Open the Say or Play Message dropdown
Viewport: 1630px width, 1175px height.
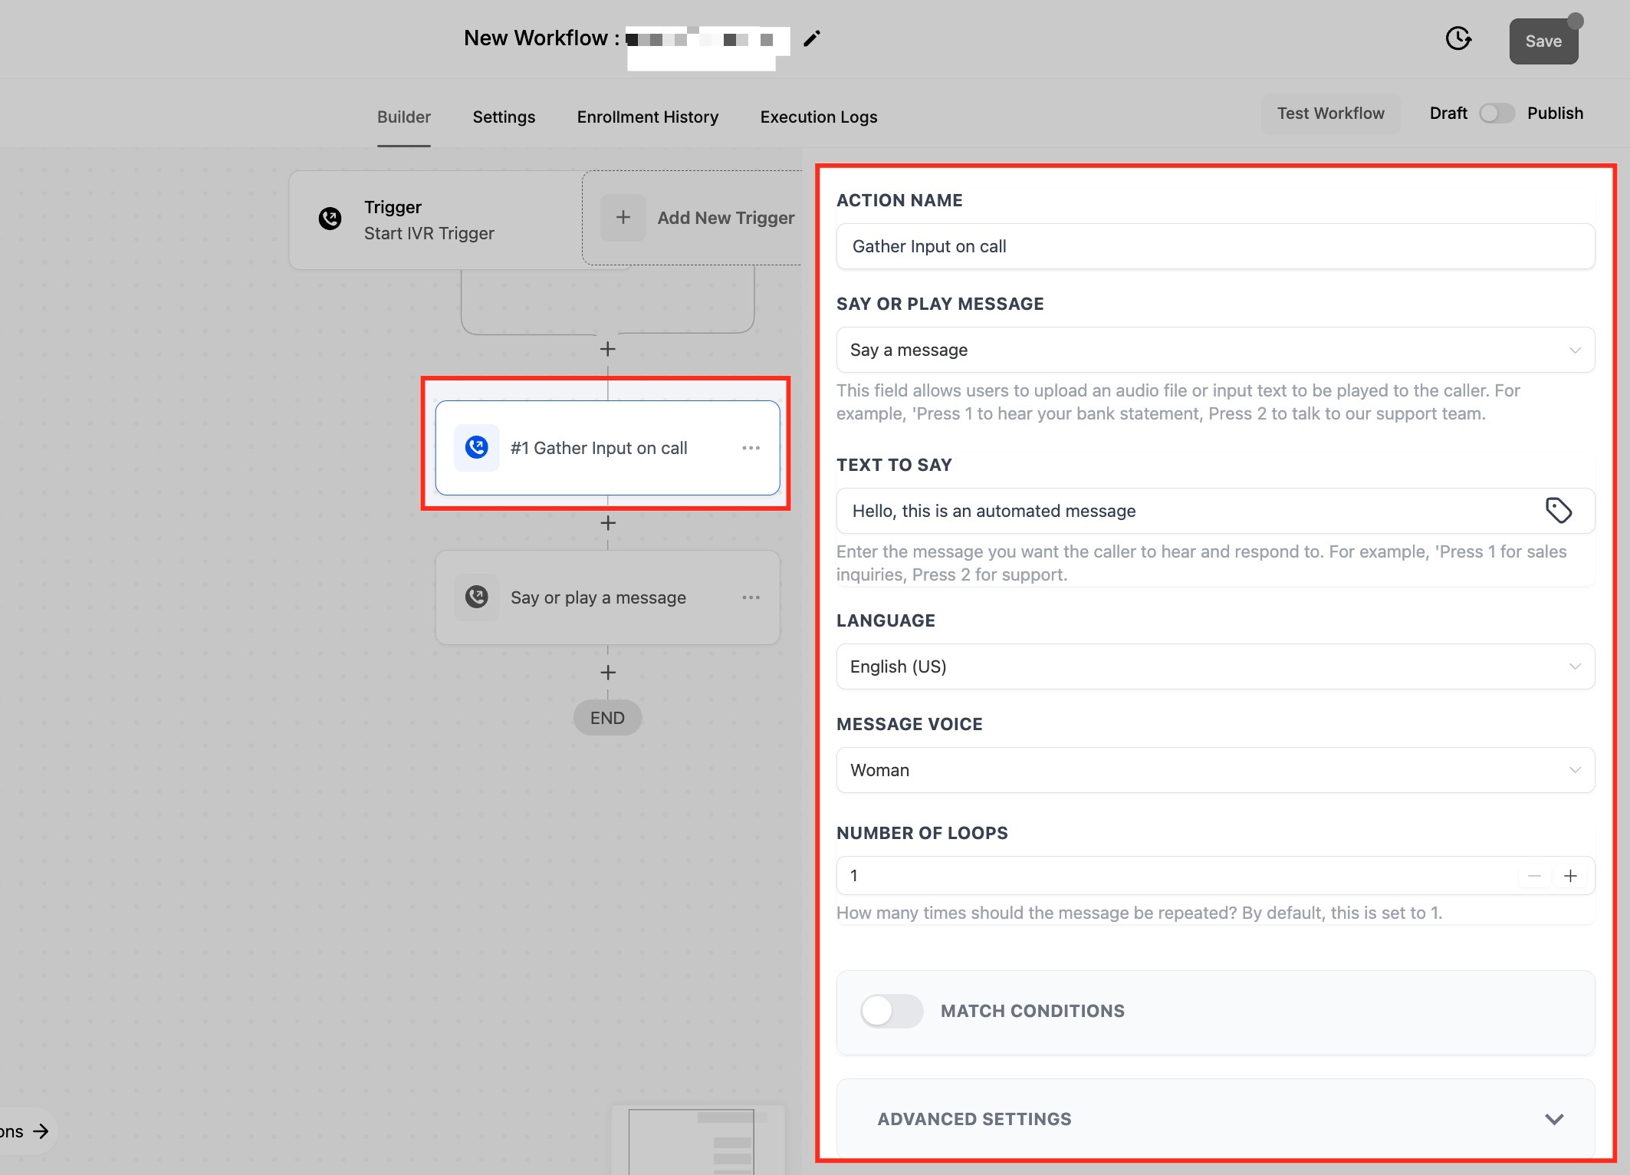(x=1214, y=350)
